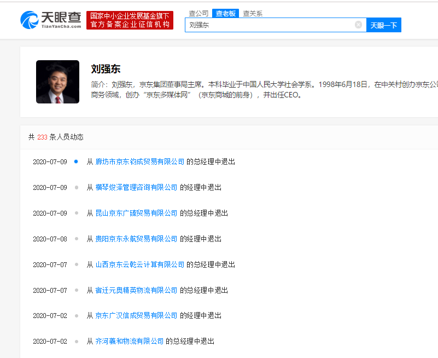Click the 刘强东 name heading
The width and height of the screenshot is (438, 358).
click(106, 69)
